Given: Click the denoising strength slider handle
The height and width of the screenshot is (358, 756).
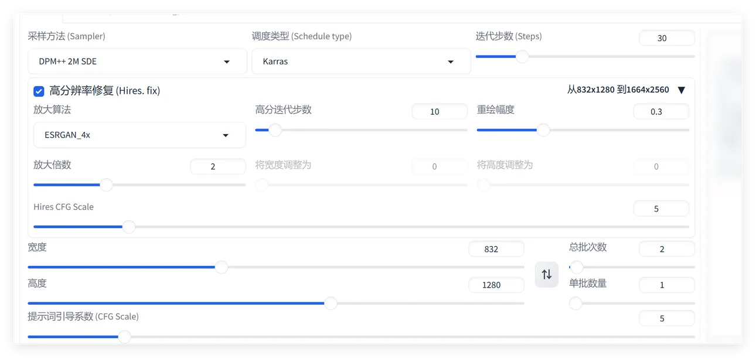Looking at the screenshot, I should pos(543,130).
